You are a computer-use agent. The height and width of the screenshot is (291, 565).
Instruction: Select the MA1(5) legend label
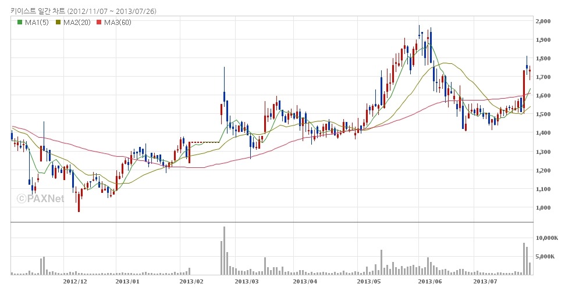tap(37, 23)
